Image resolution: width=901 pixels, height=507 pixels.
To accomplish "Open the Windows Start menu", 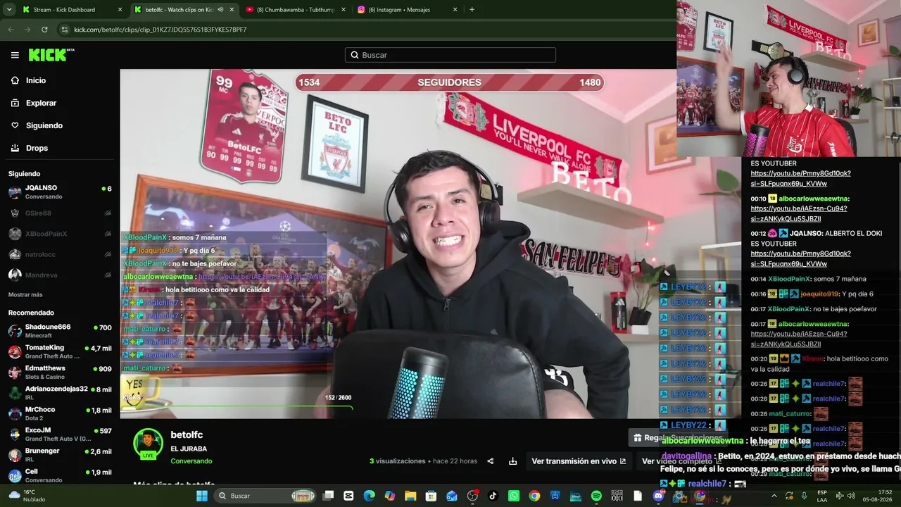I will click(202, 496).
